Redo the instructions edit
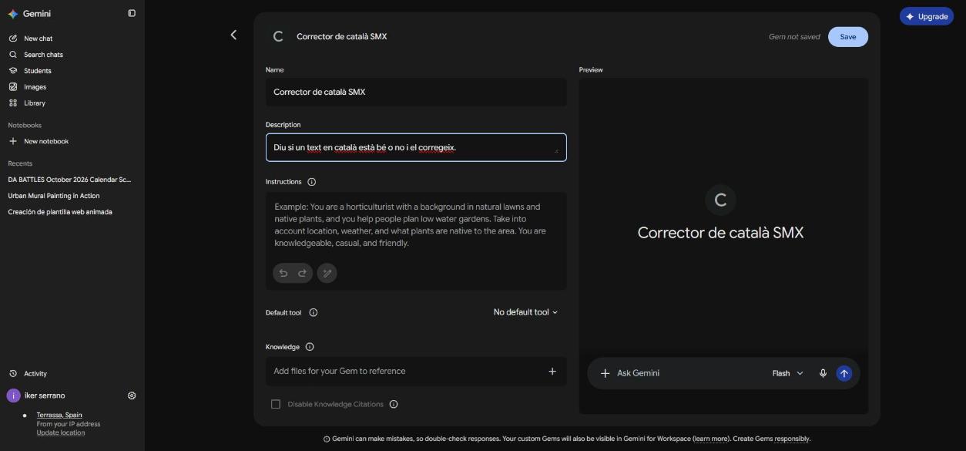Screen dimensions: 966x451 point(303,273)
